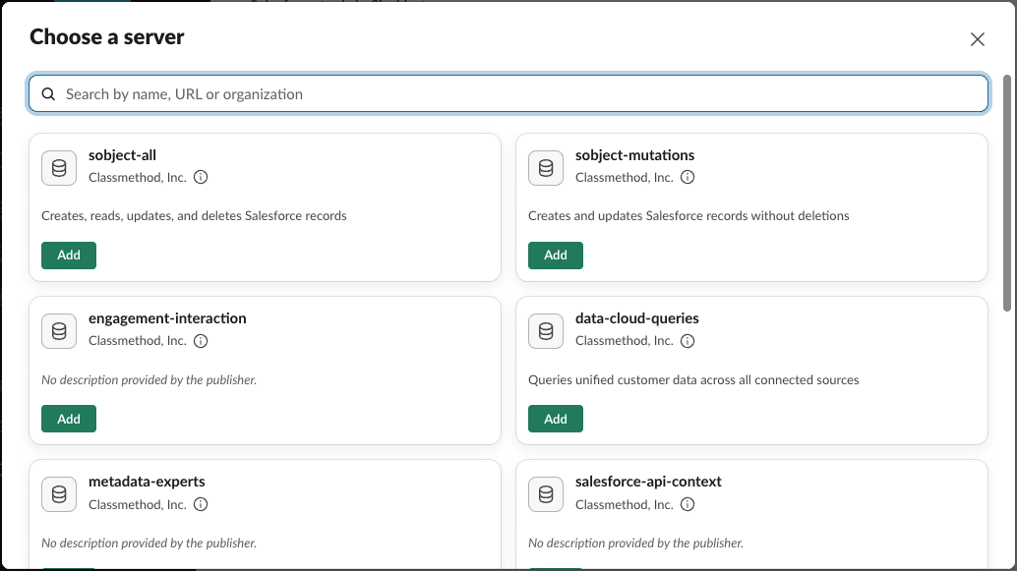Viewport: 1017px width, 571px height.
Task: Click engagement-interaction's 'No description provided' text
Action: [x=150, y=379]
